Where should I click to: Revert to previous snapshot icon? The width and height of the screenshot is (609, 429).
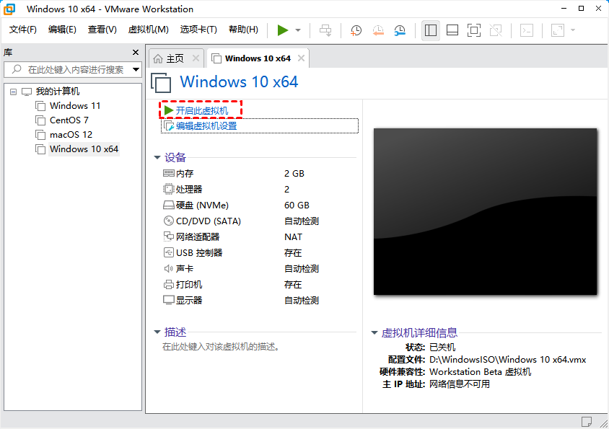(x=378, y=30)
